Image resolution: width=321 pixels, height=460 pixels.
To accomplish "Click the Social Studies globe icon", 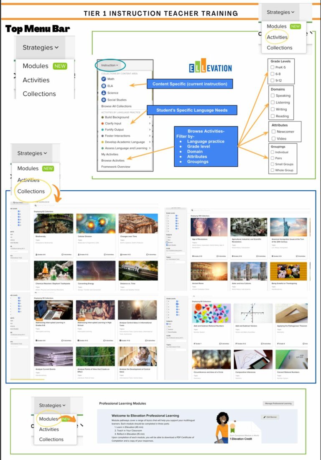I will point(104,100).
